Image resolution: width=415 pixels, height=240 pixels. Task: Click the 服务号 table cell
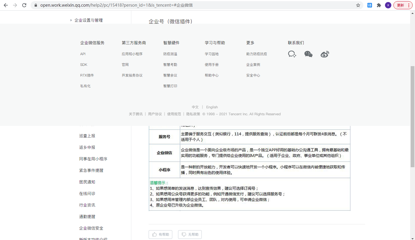pyautogui.click(x=164, y=137)
